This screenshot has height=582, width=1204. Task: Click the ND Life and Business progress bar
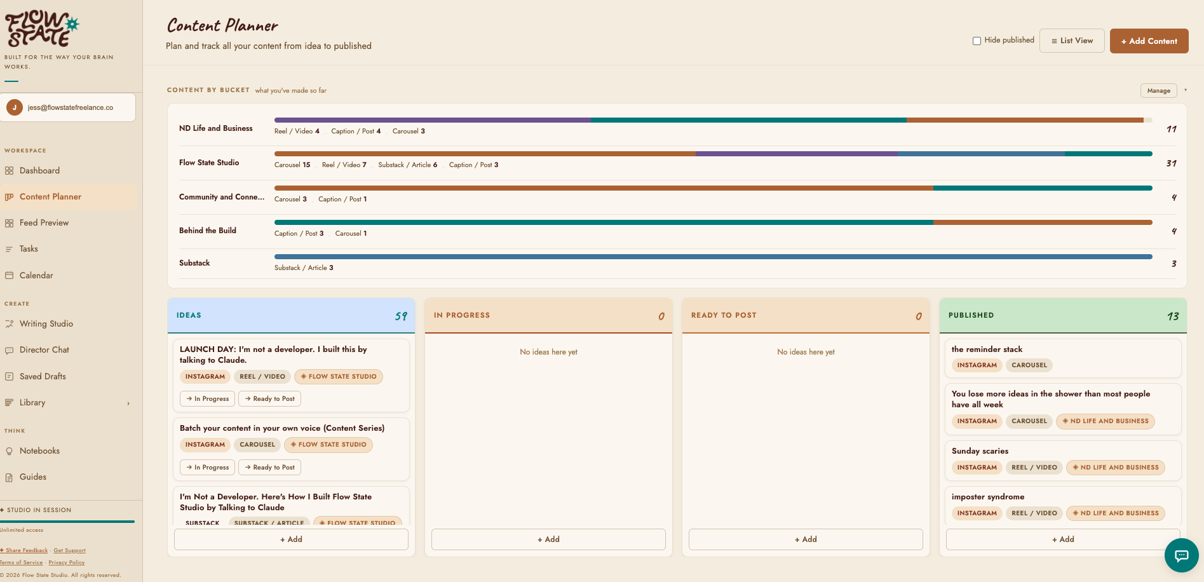tap(713, 120)
